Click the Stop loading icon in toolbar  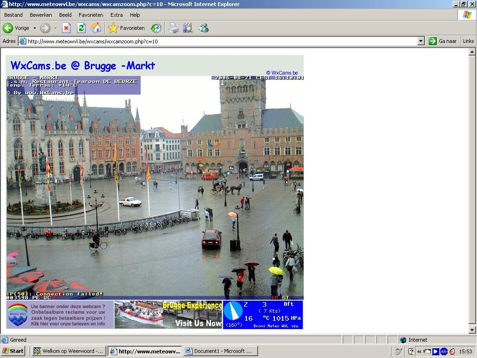point(66,28)
